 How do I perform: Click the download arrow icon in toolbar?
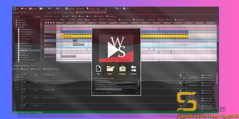point(106,9)
